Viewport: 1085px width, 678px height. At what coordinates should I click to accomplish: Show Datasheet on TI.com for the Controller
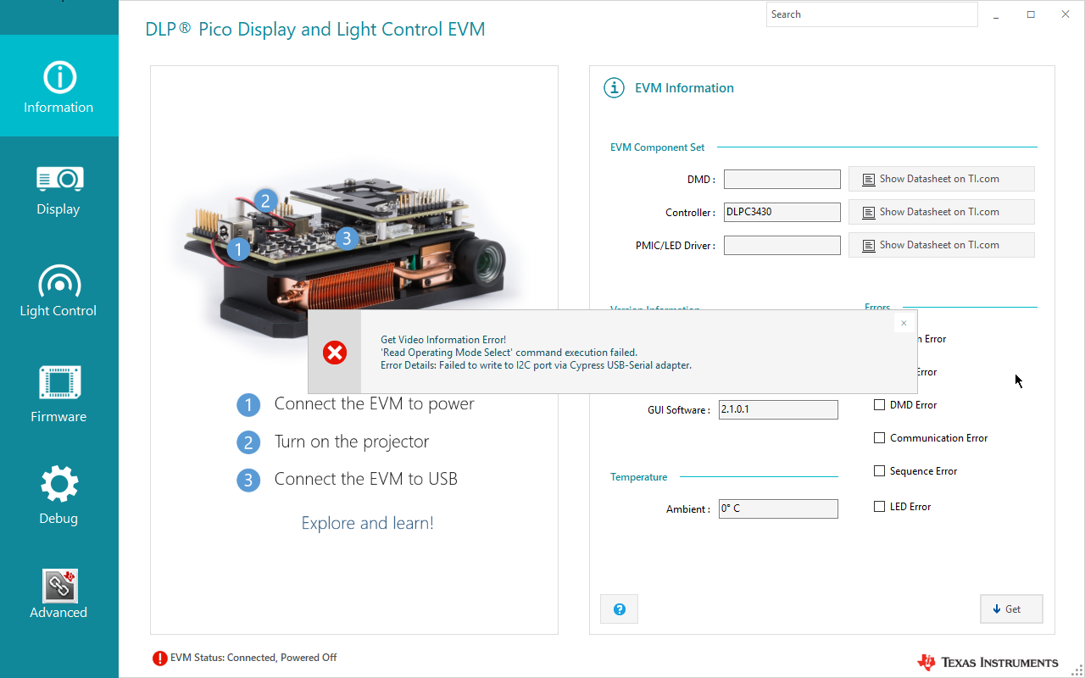[x=941, y=211]
